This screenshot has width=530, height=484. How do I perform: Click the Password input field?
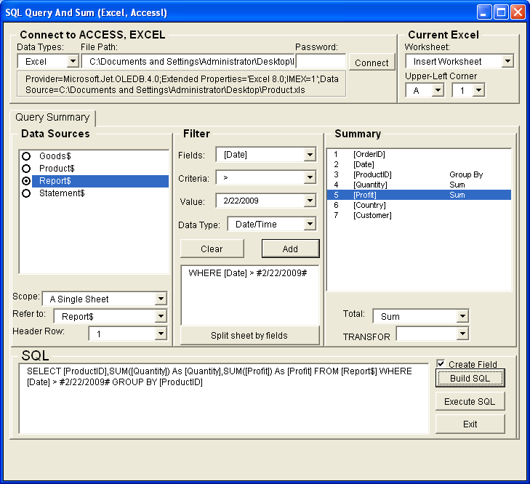pos(321,62)
